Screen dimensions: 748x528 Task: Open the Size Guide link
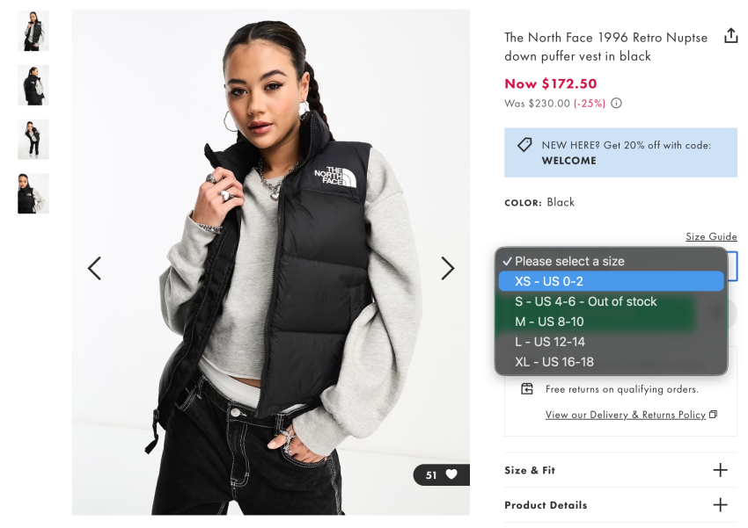pos(711,236)
